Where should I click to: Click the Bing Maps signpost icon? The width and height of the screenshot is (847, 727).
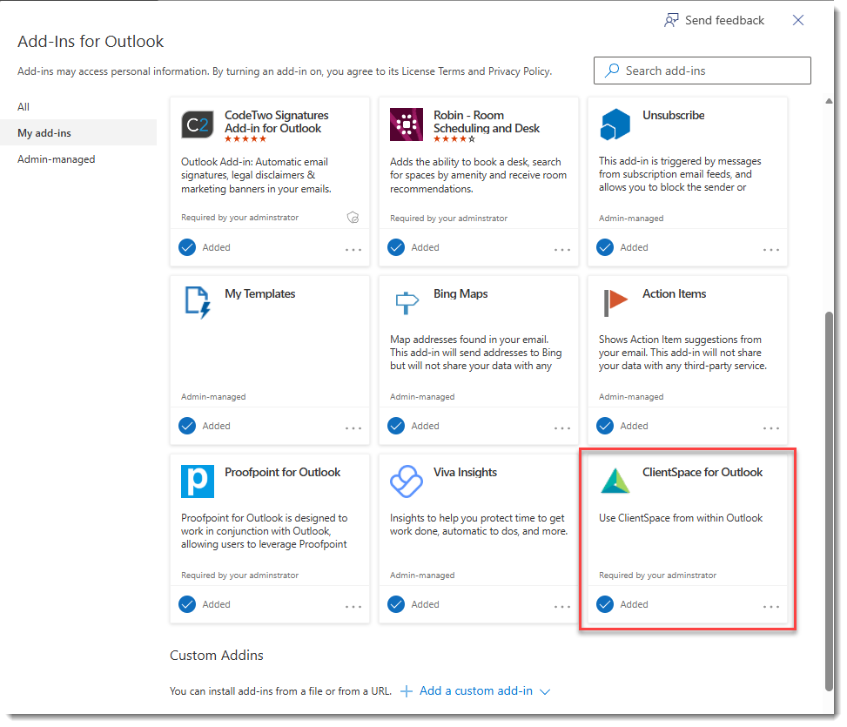(x=407, y=303)
